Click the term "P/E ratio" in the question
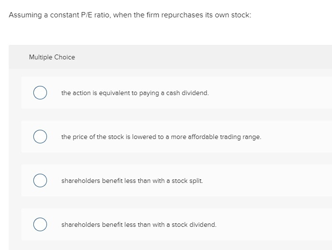 pyautogui.click(x=91, y=15)
